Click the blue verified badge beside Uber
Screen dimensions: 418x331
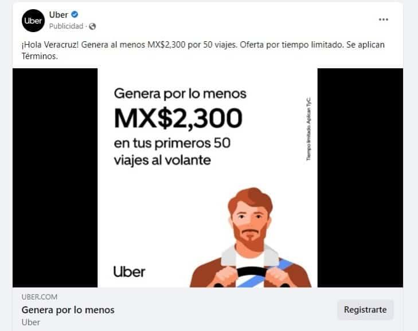[75, 14]
